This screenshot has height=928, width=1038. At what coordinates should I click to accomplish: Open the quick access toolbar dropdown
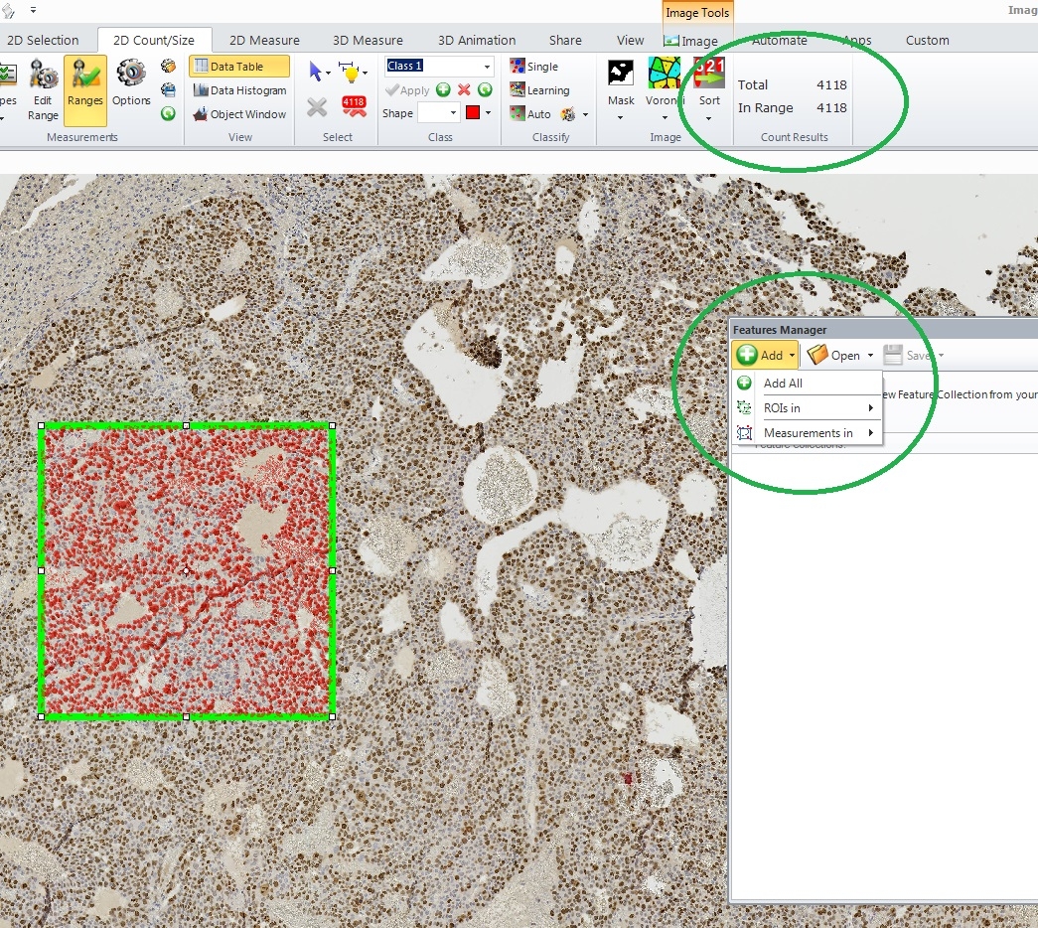(x=33, y=10)
